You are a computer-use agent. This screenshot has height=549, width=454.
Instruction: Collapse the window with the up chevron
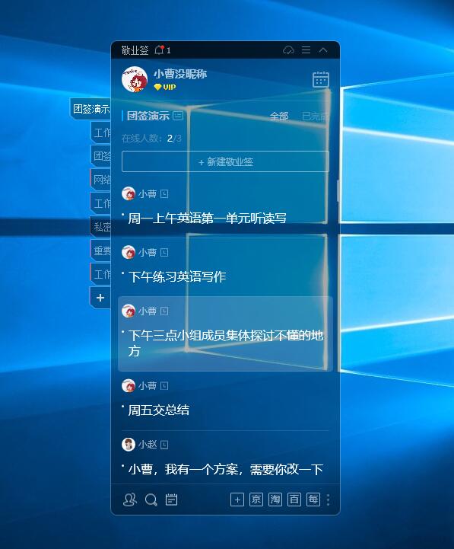[x=323, y=50]
